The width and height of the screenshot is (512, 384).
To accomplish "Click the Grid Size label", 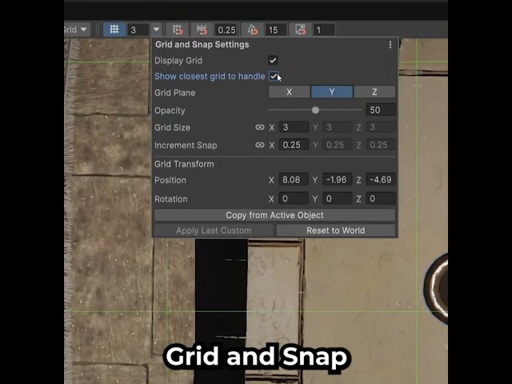I will point(172,127).
